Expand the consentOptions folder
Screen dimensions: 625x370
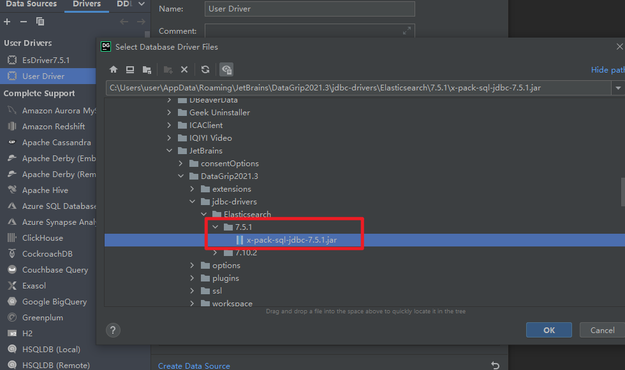(x=180, y=164)
